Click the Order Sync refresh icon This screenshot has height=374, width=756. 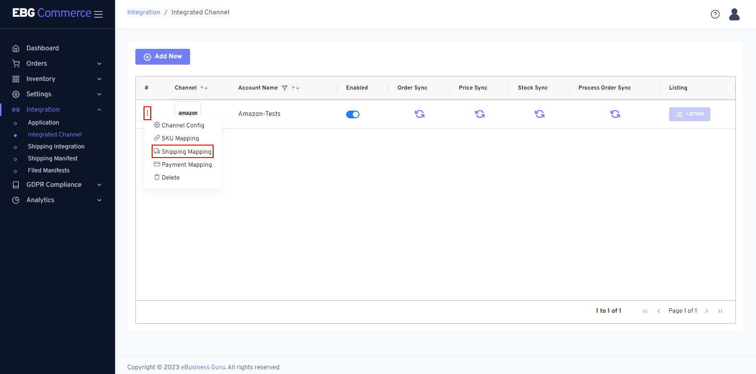[x=420, y=114]
